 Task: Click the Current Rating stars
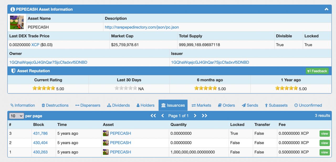click(x=44, y=88)
